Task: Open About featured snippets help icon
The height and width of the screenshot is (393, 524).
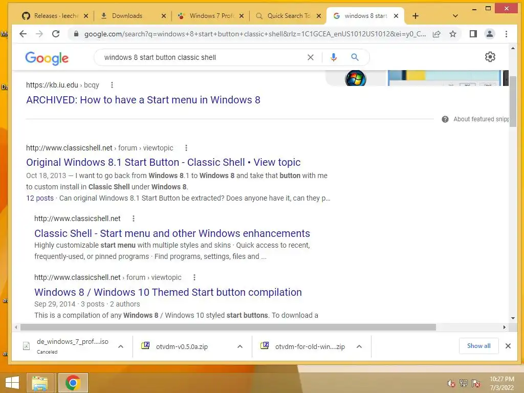Action: click(445, 119)
